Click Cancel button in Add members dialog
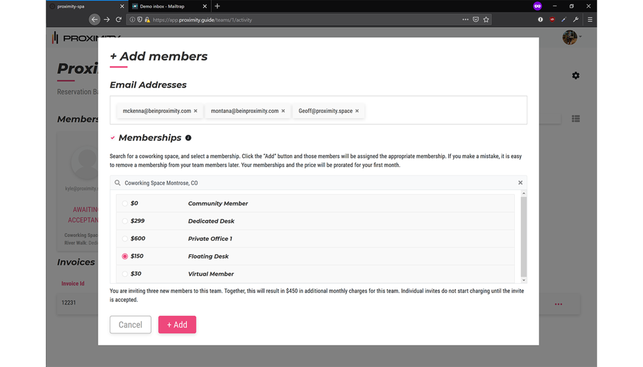Screen dimensions: 643x367 [130, 325]
